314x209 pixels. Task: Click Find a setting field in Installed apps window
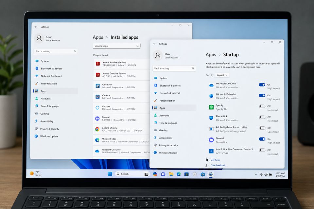point(56,51)
